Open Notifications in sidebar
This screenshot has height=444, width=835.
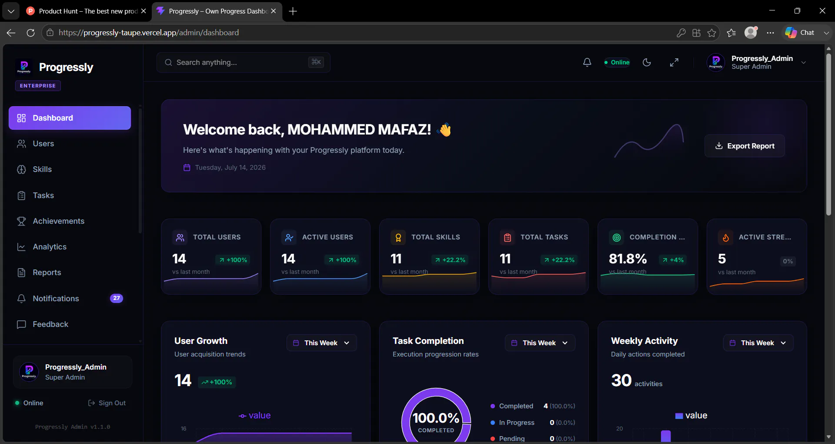70,299
